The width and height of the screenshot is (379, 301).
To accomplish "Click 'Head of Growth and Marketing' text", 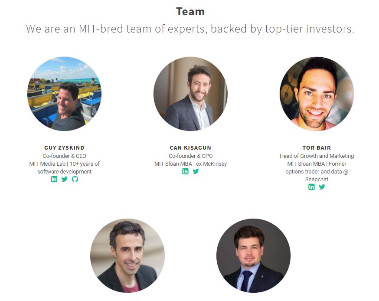I will click(317, 156).
